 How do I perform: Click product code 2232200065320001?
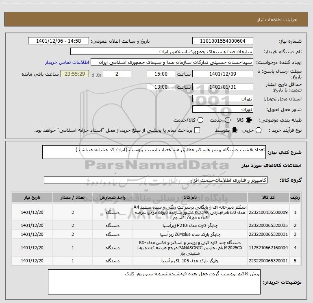pyautogui.click(x=268, y=261)
